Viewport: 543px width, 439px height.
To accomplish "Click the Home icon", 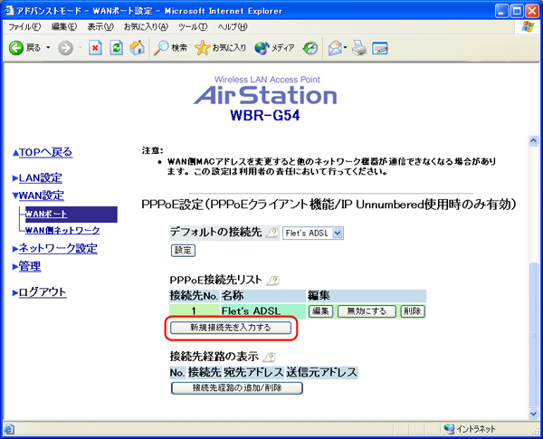I will (x=138, y=48).
